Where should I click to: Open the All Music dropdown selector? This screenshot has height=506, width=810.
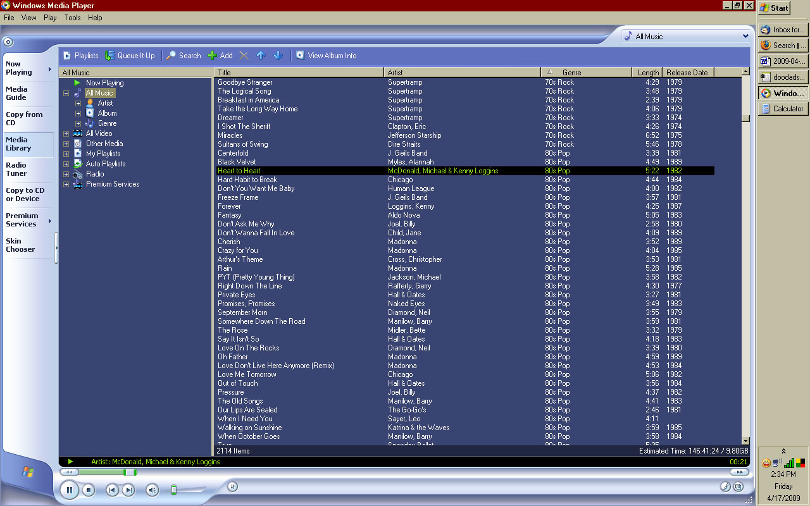click(x=686, y=37)
